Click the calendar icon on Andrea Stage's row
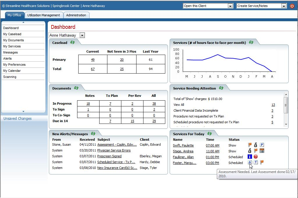The width and height of the screenshot is (298, 198). click(262, 151)
